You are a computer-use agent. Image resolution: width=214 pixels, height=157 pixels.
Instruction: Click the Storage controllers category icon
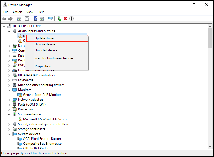pyautogui.click(x=14, y=129)
